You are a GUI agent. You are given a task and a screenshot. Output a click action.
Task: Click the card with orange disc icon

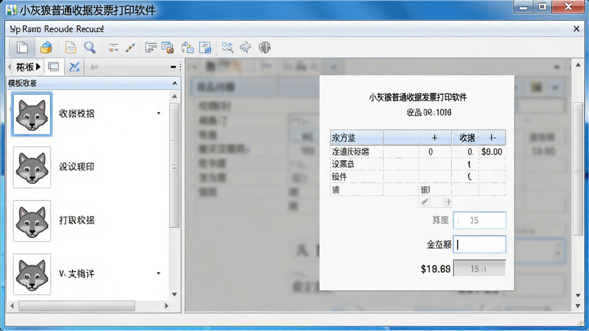tap(167, 48)
